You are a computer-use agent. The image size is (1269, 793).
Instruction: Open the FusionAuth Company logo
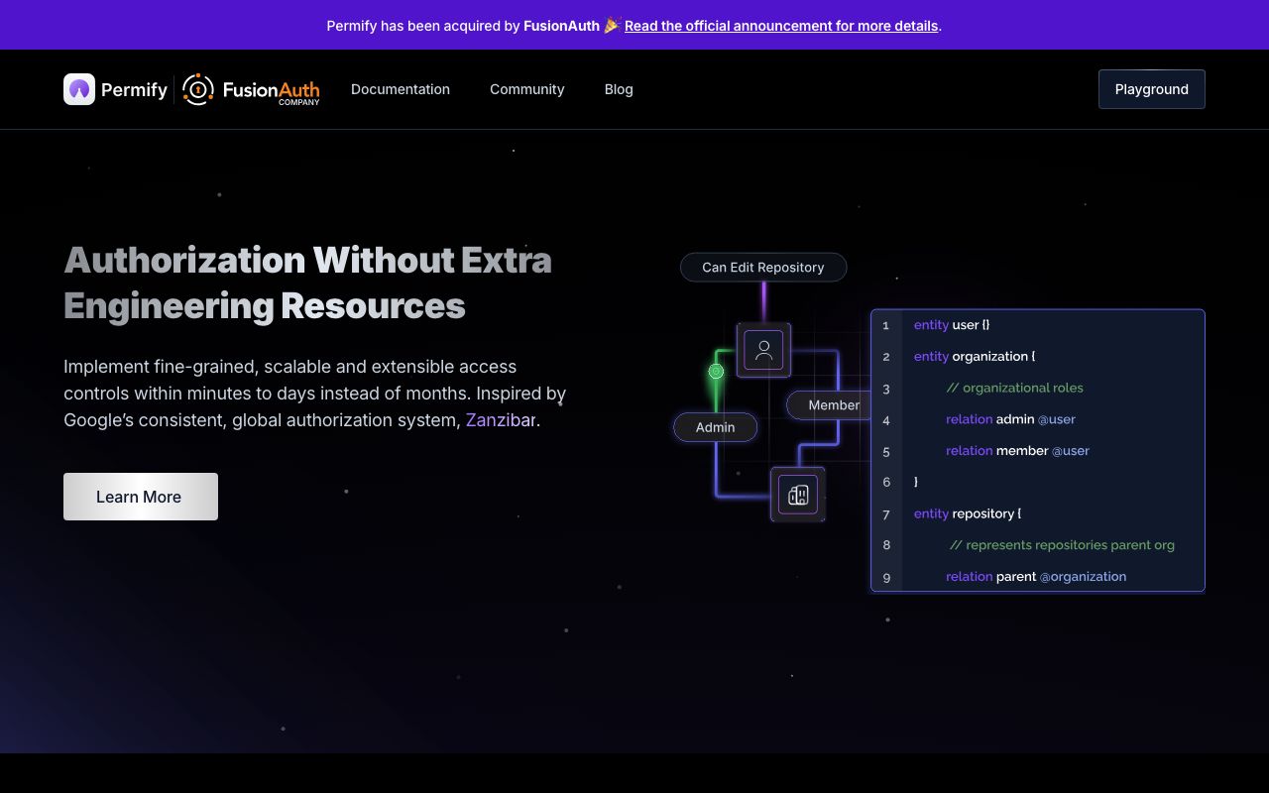[251, 89]
